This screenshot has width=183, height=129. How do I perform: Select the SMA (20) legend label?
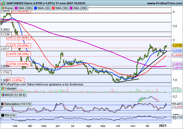coord(44,8)
